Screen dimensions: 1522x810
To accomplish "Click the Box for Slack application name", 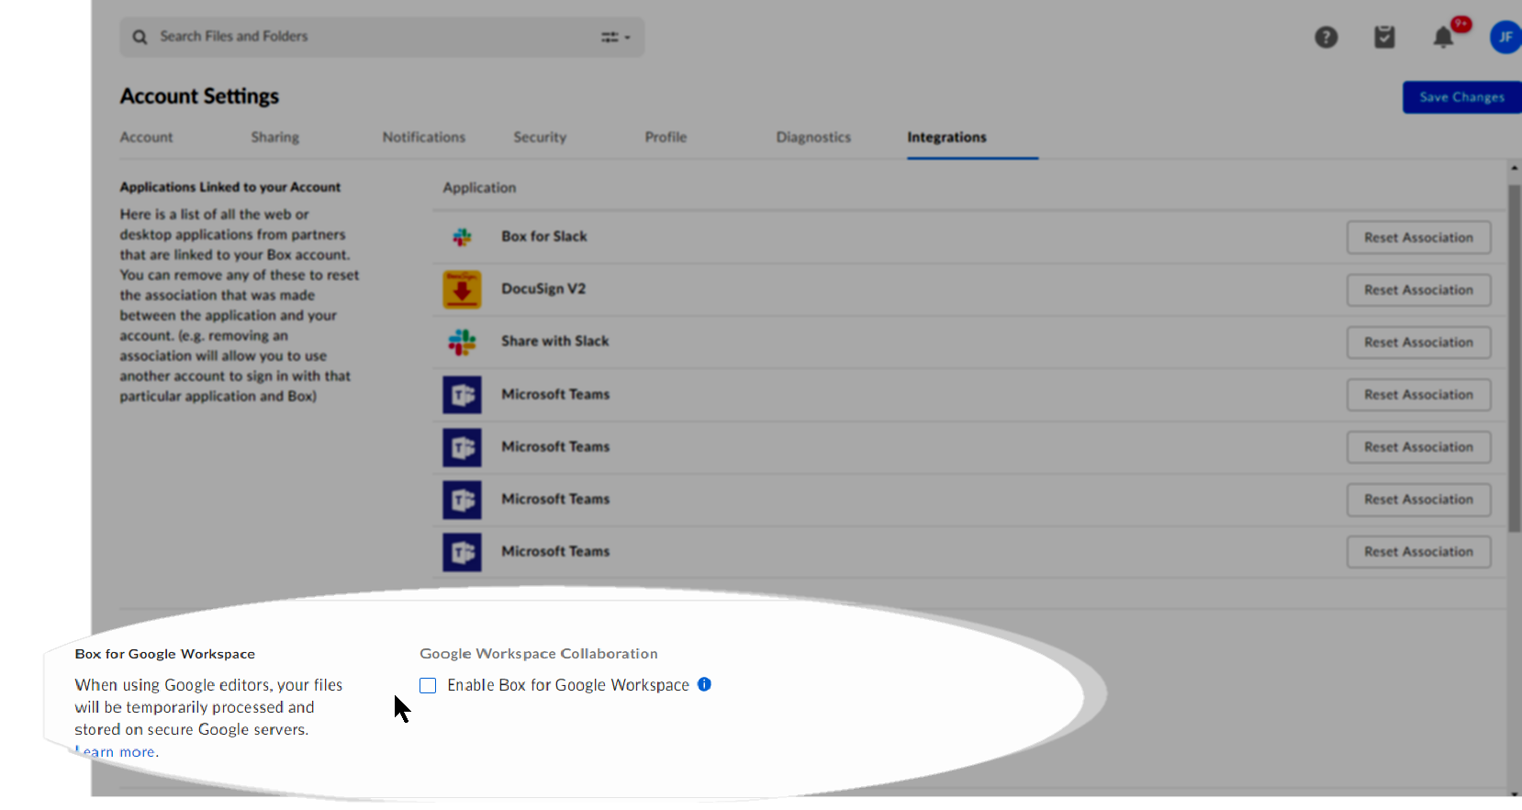I will (x=544, y=236).
